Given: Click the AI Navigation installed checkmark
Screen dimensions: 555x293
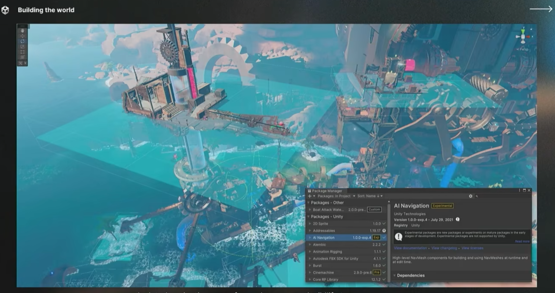Looking at the screenshot, I should [384, 237].
